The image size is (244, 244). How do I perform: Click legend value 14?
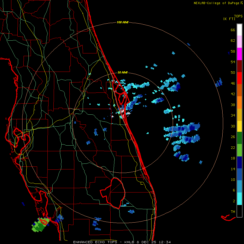233,169
